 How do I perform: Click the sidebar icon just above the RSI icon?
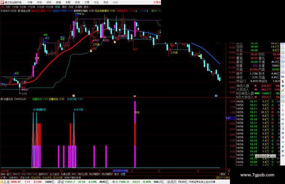pyautogui.click(x=283, y=72)
